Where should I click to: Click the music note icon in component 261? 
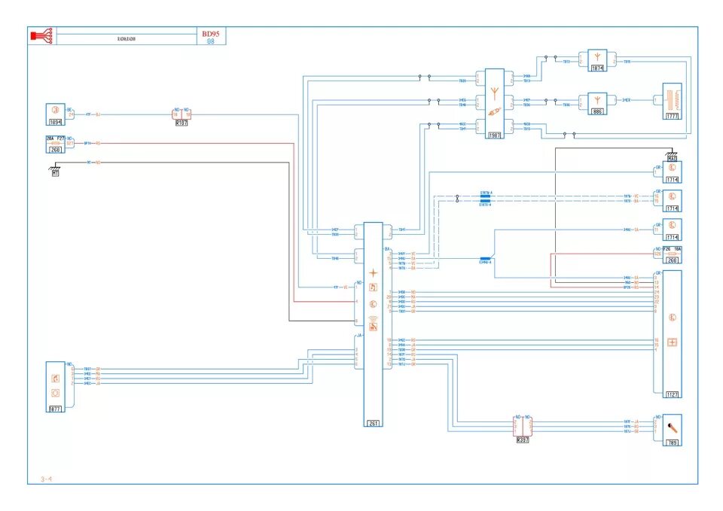point(373,287)
